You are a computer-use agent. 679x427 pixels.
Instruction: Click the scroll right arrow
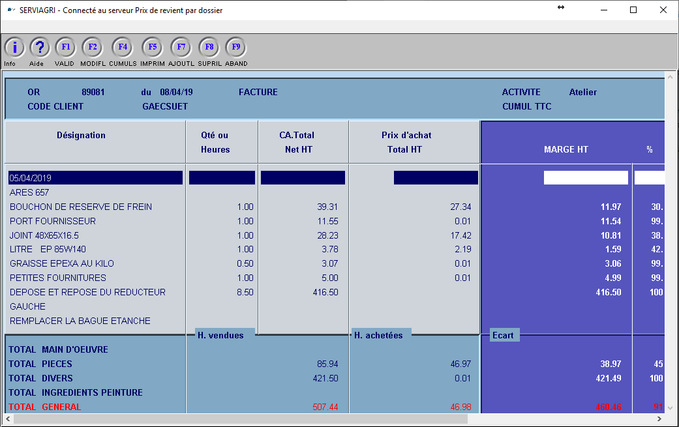coord(659,419)
